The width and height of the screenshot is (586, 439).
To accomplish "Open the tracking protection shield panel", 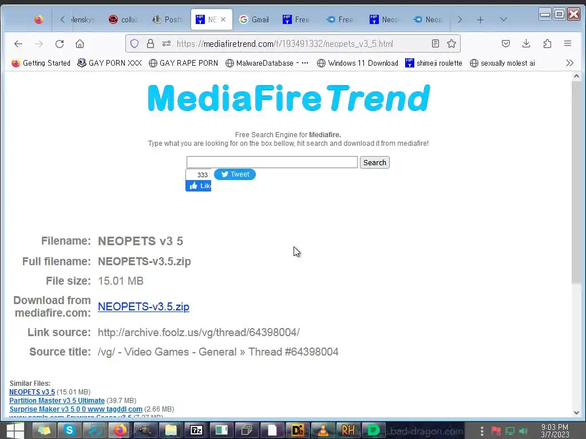I will (x=134, y=43).
